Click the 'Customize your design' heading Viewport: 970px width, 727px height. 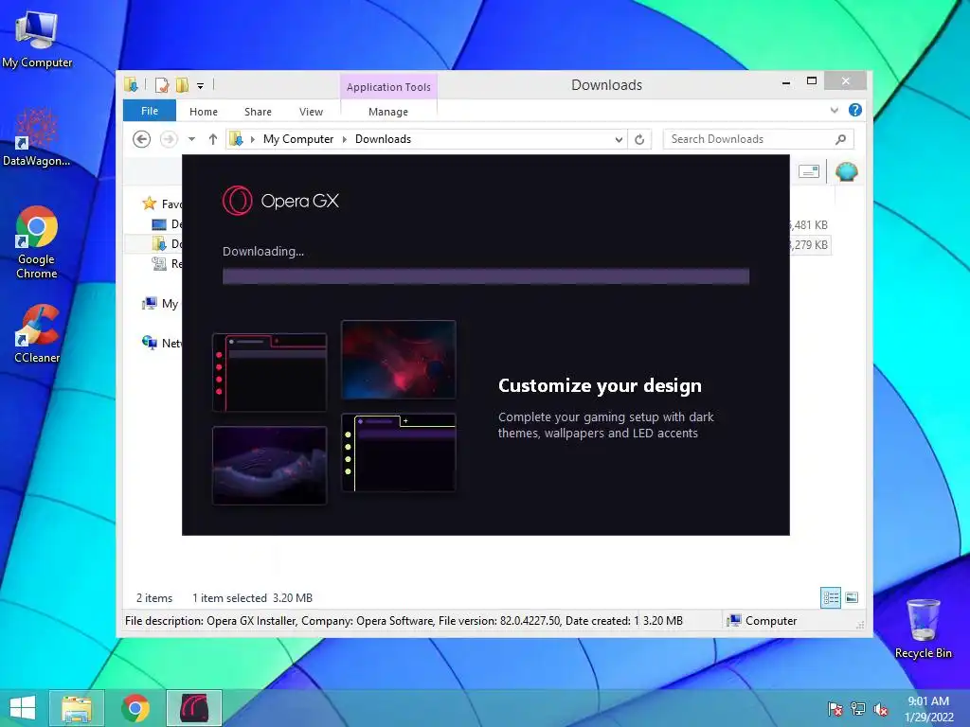[600, 385]
